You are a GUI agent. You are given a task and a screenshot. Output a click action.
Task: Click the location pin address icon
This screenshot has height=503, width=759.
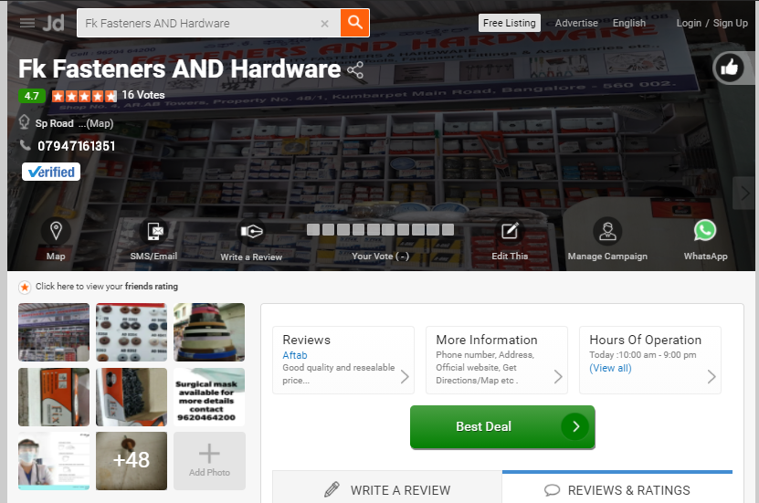coord(24,122)
